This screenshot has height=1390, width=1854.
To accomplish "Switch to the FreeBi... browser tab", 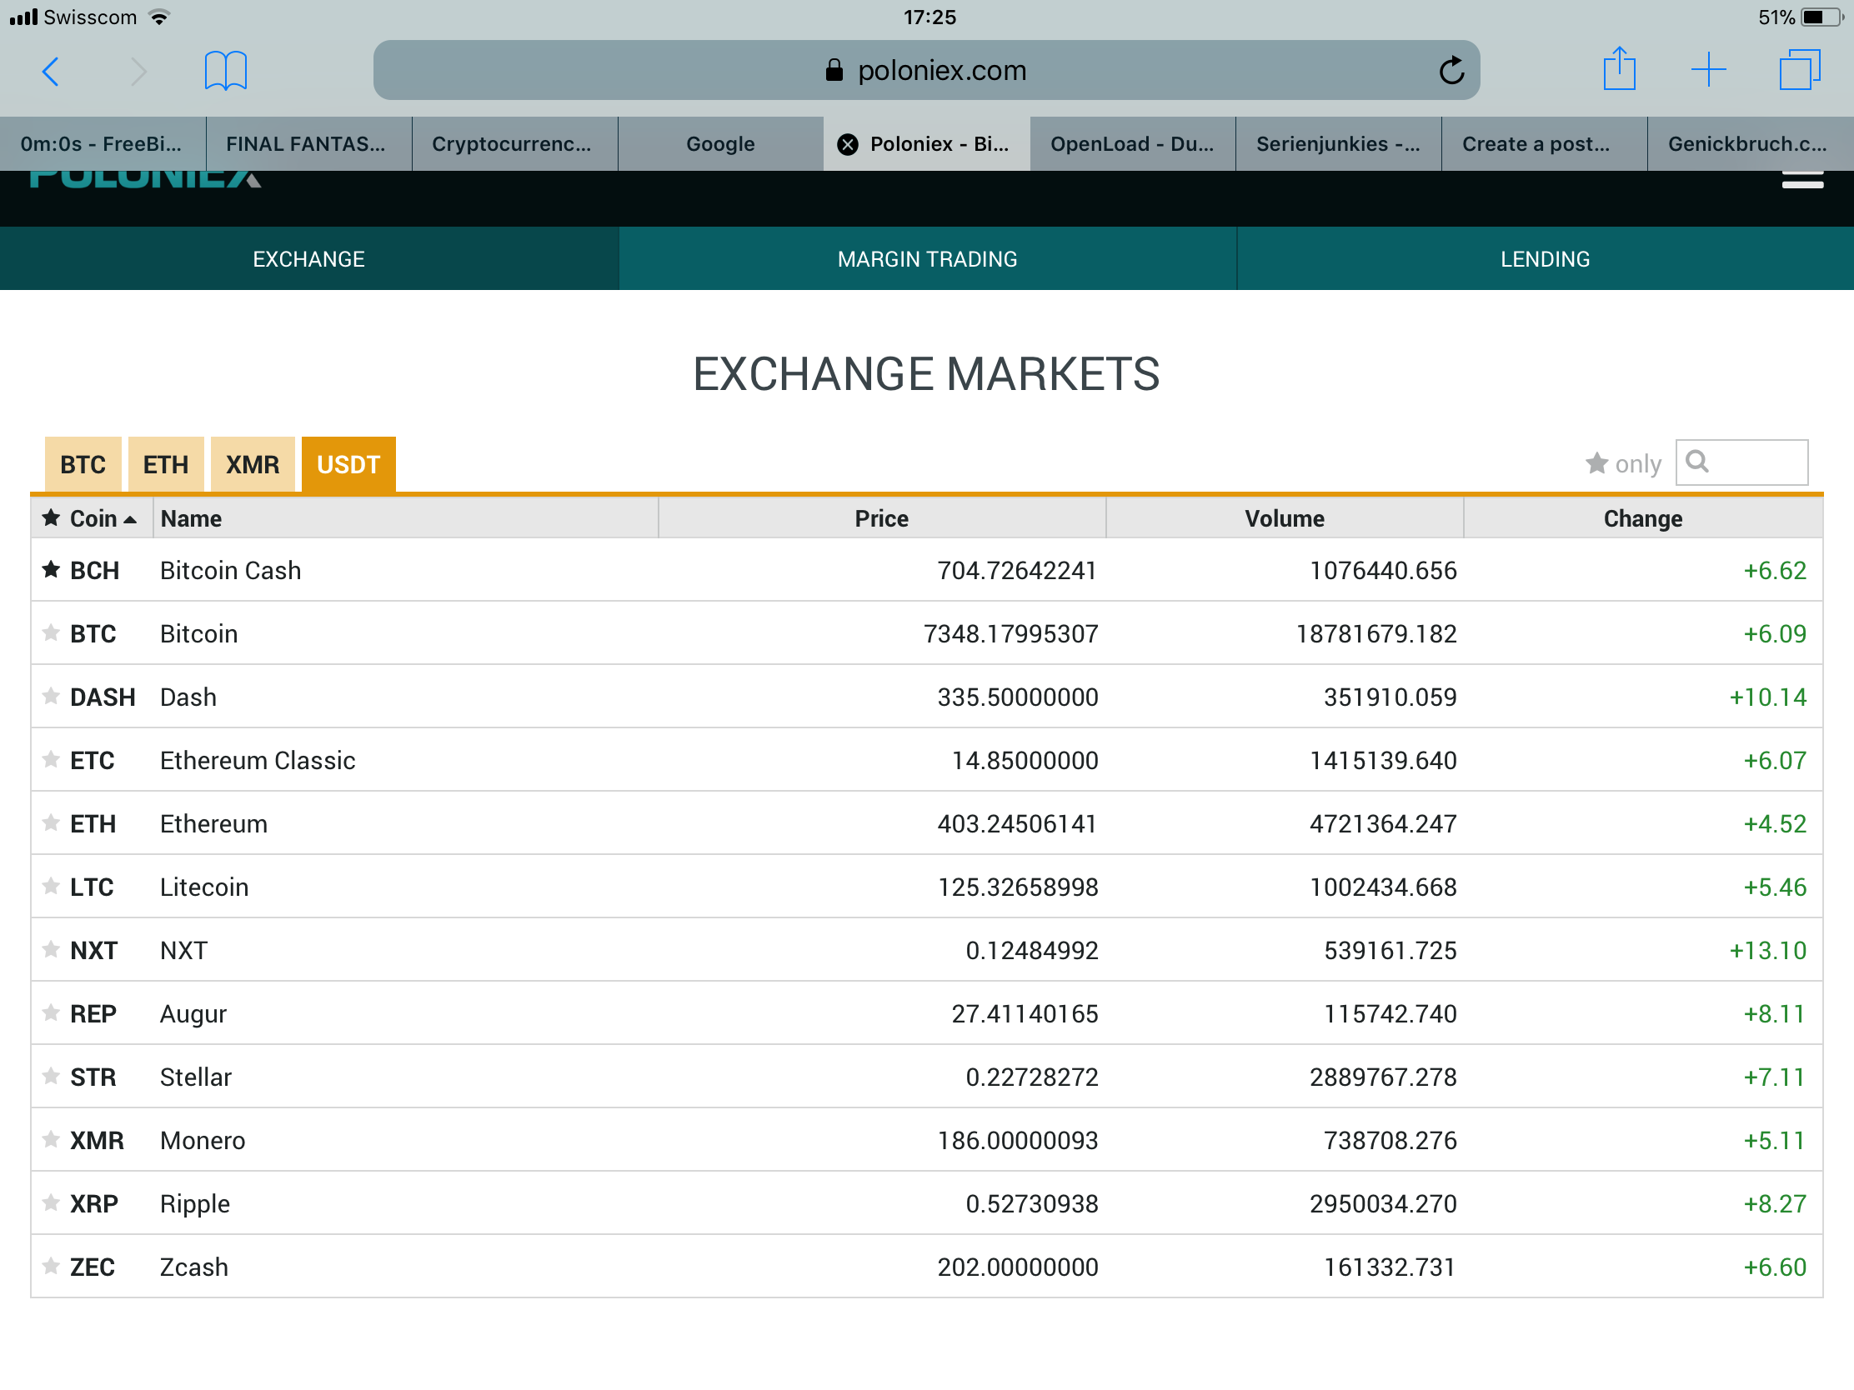I will click(103, 144).
